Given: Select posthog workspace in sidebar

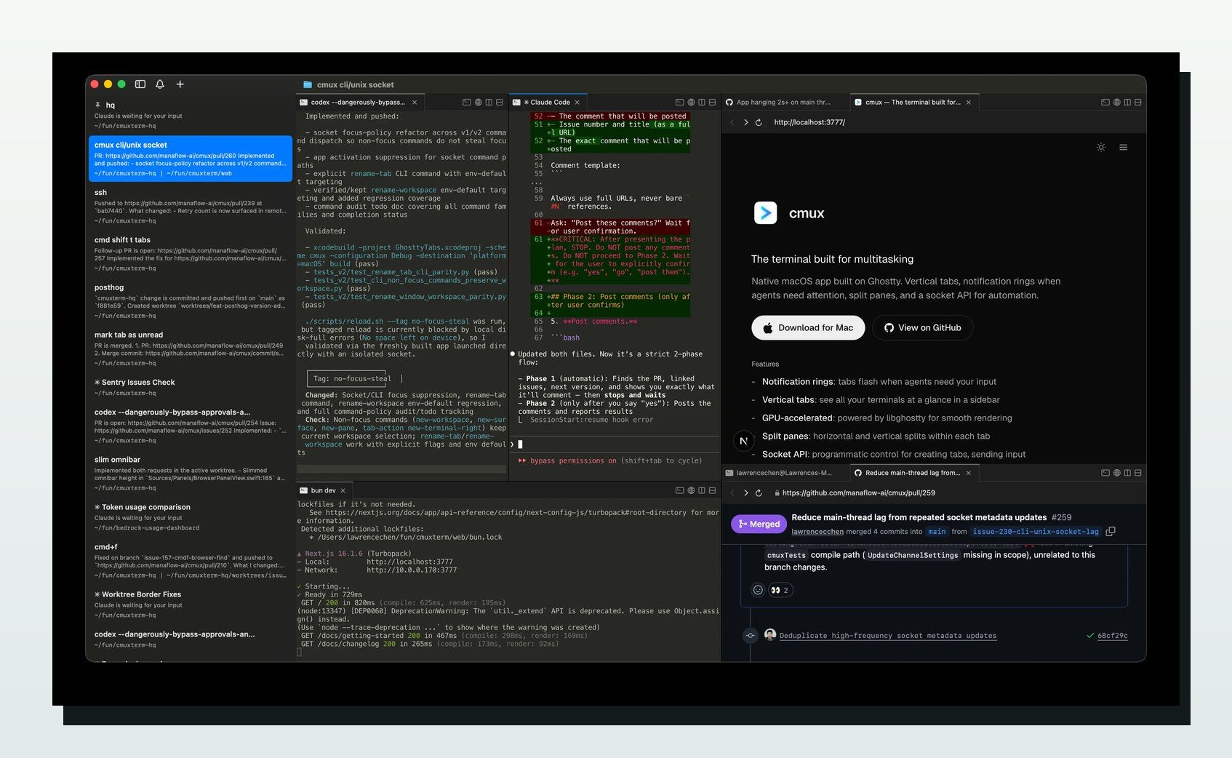Looking at the screenshot, I should pos(190,301).
